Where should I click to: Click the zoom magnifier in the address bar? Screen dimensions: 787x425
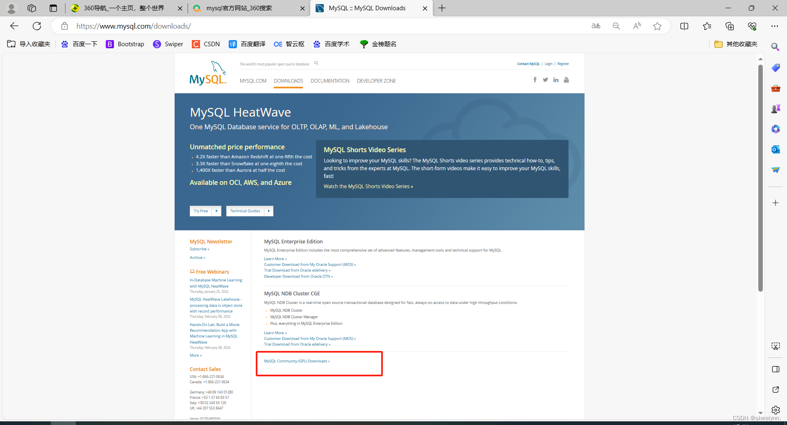616,26
